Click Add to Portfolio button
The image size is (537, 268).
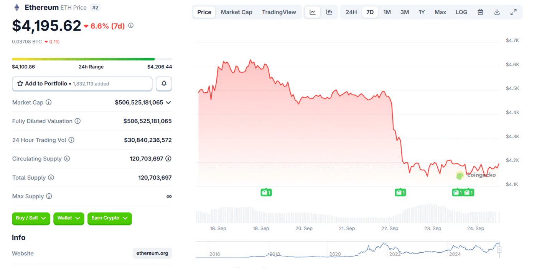click(x=82, y=83)
